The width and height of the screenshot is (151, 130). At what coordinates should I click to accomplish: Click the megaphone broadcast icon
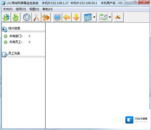(119, 17)
